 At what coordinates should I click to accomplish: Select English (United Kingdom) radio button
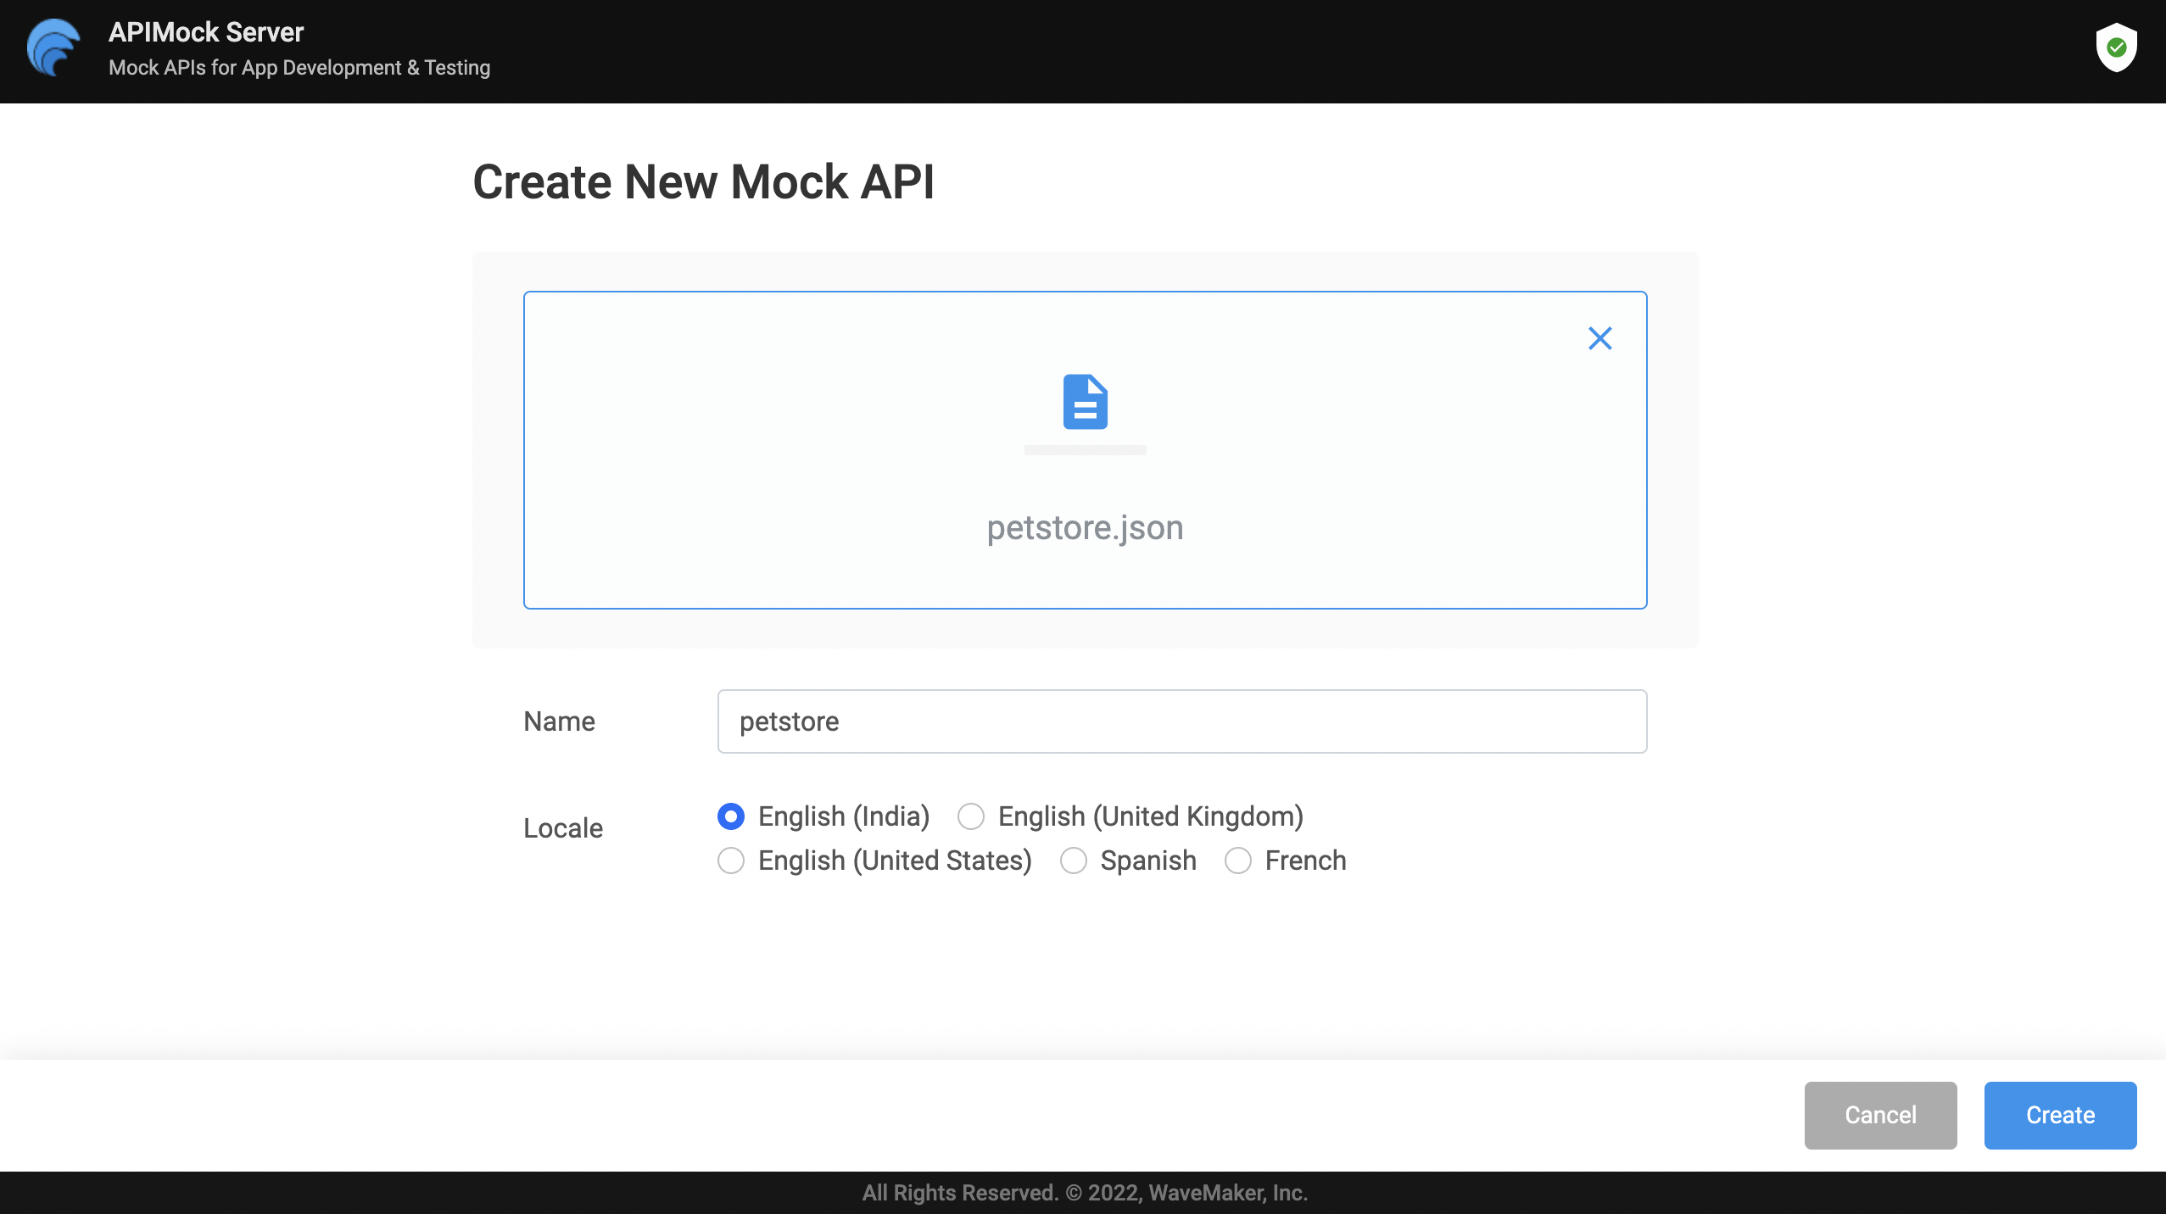970,816
